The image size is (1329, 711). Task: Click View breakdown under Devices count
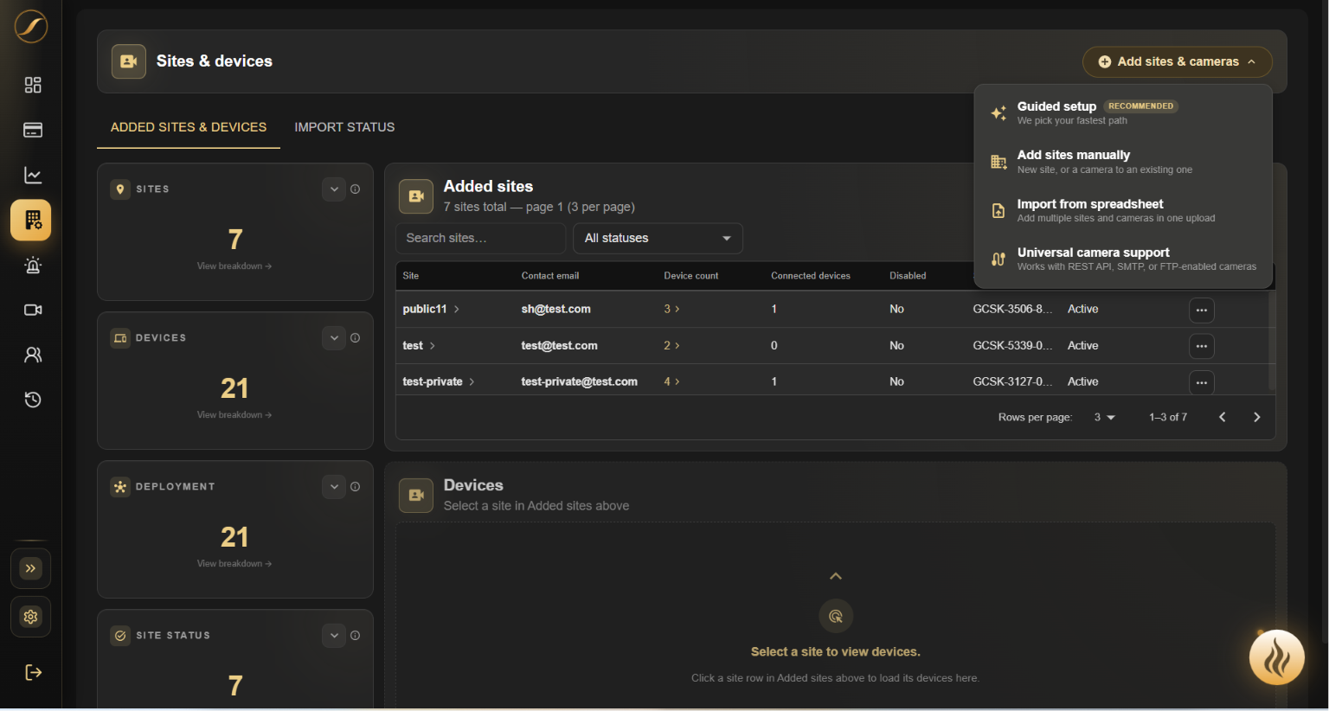coord(234,414)
